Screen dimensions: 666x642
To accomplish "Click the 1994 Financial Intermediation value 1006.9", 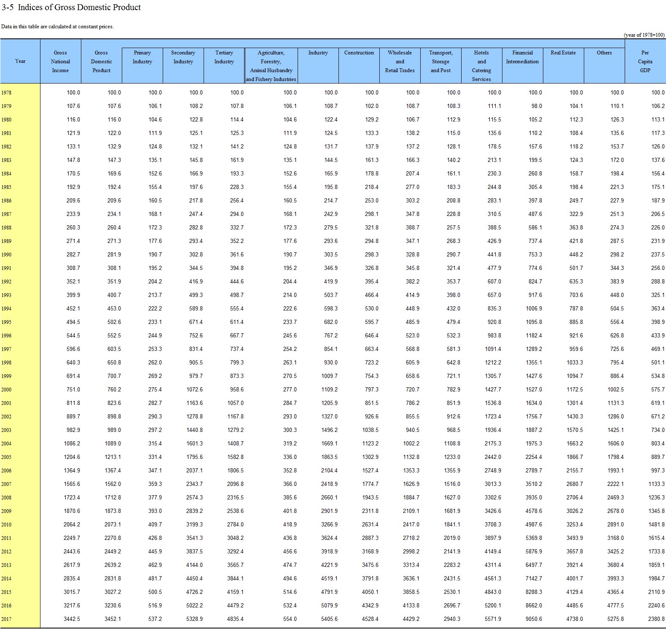I will 534,308.
